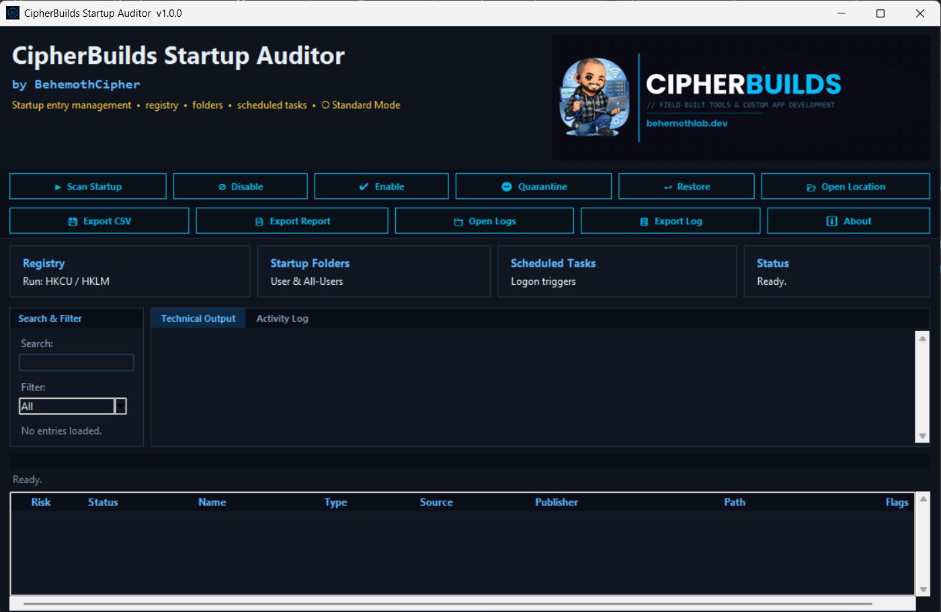Click Export Report button
The image size is (941, 612).
pyautogui.click(x=292, y=221)
